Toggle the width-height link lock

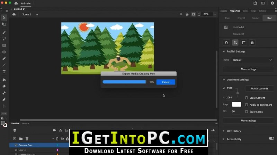pos(238,93)
